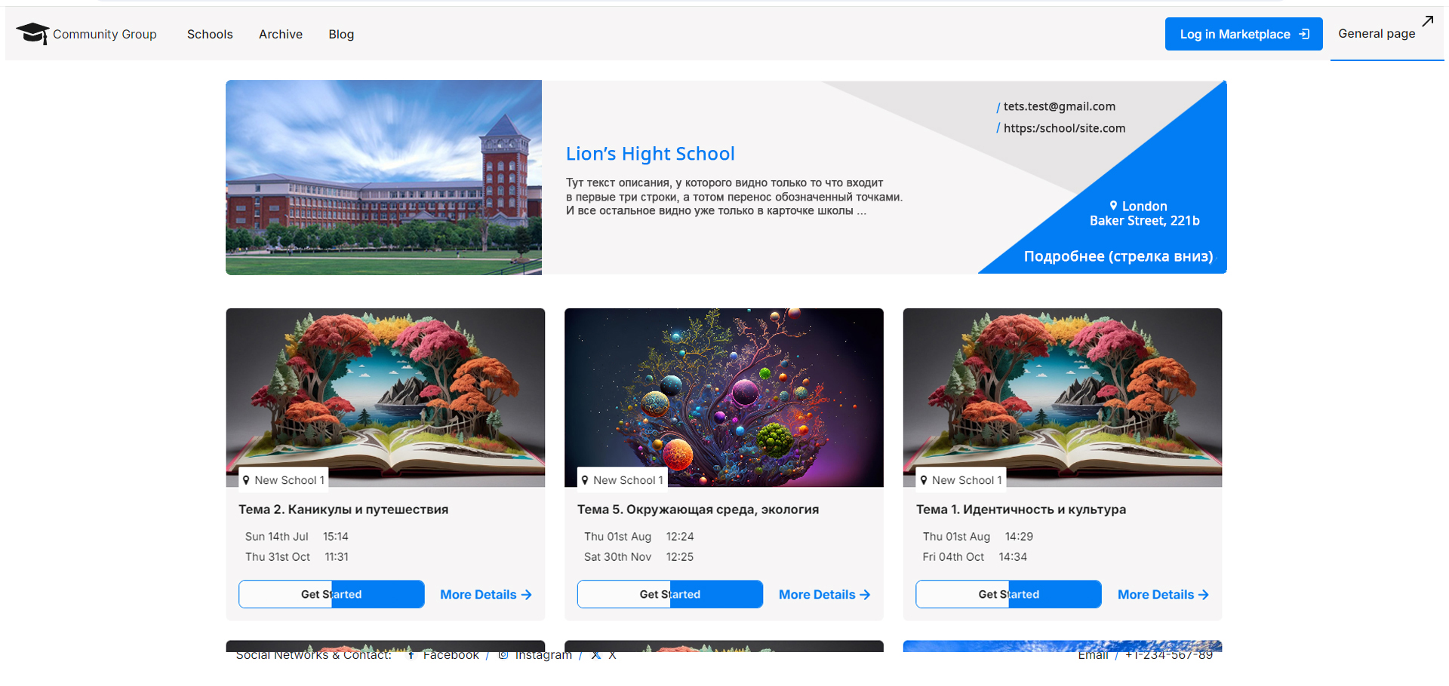Open the Archive page from the navigation
The height and width of the screenshot is (686, 1449).
pyautogui.click(x=280, y=34)
